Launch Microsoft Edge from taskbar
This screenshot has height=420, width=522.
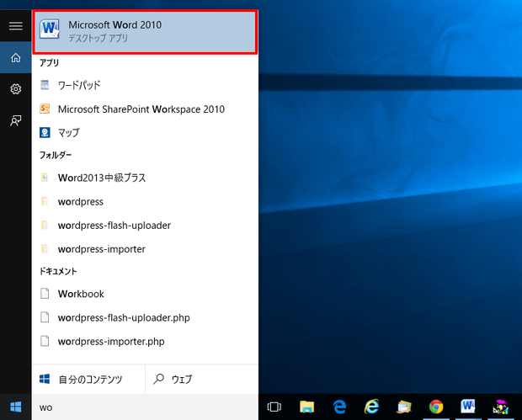[339, 407]
